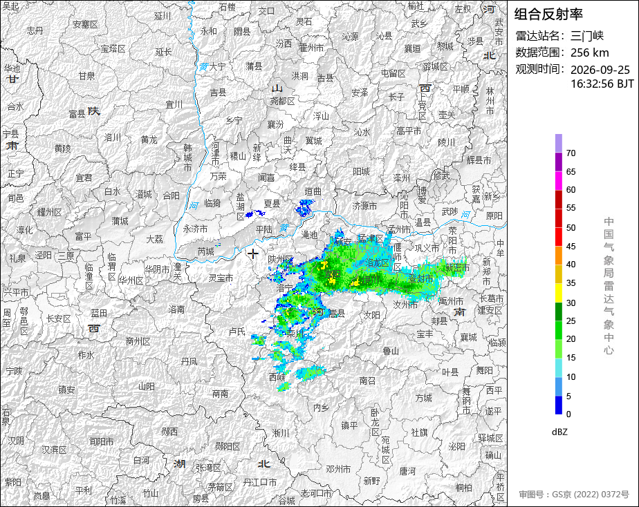Image resolution: width=639 pixels, height=507 pixels.
Task: Click the 商州区 map label
Action: pos(138,341)
